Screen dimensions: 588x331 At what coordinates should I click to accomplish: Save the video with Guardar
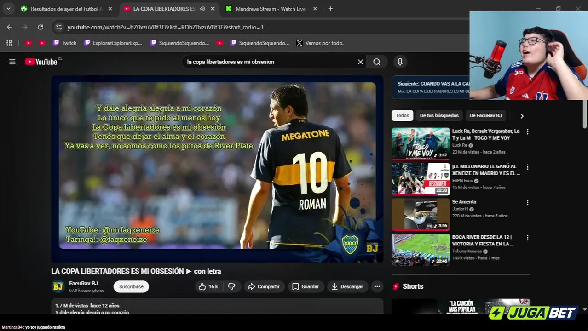click(305, 286)
